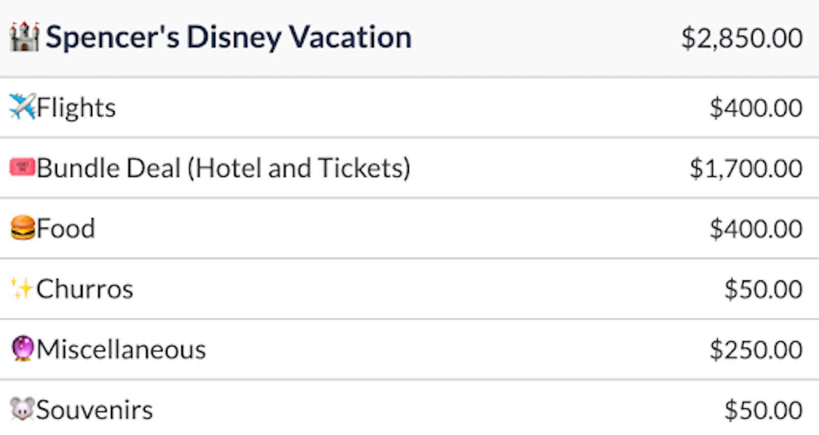819x435 pixels.
Task: Click the castle emoji icon in the header
Action: (24, 37)
